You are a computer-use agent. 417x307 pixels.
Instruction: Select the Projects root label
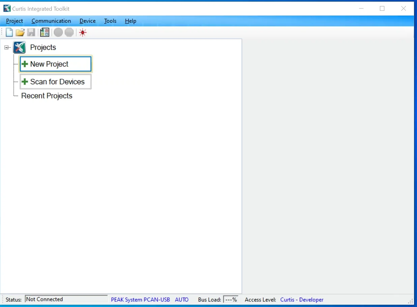[43, 48]
